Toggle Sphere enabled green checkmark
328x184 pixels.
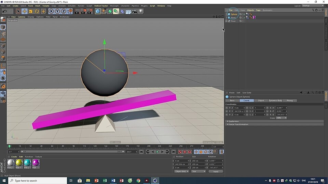[244, 14]
